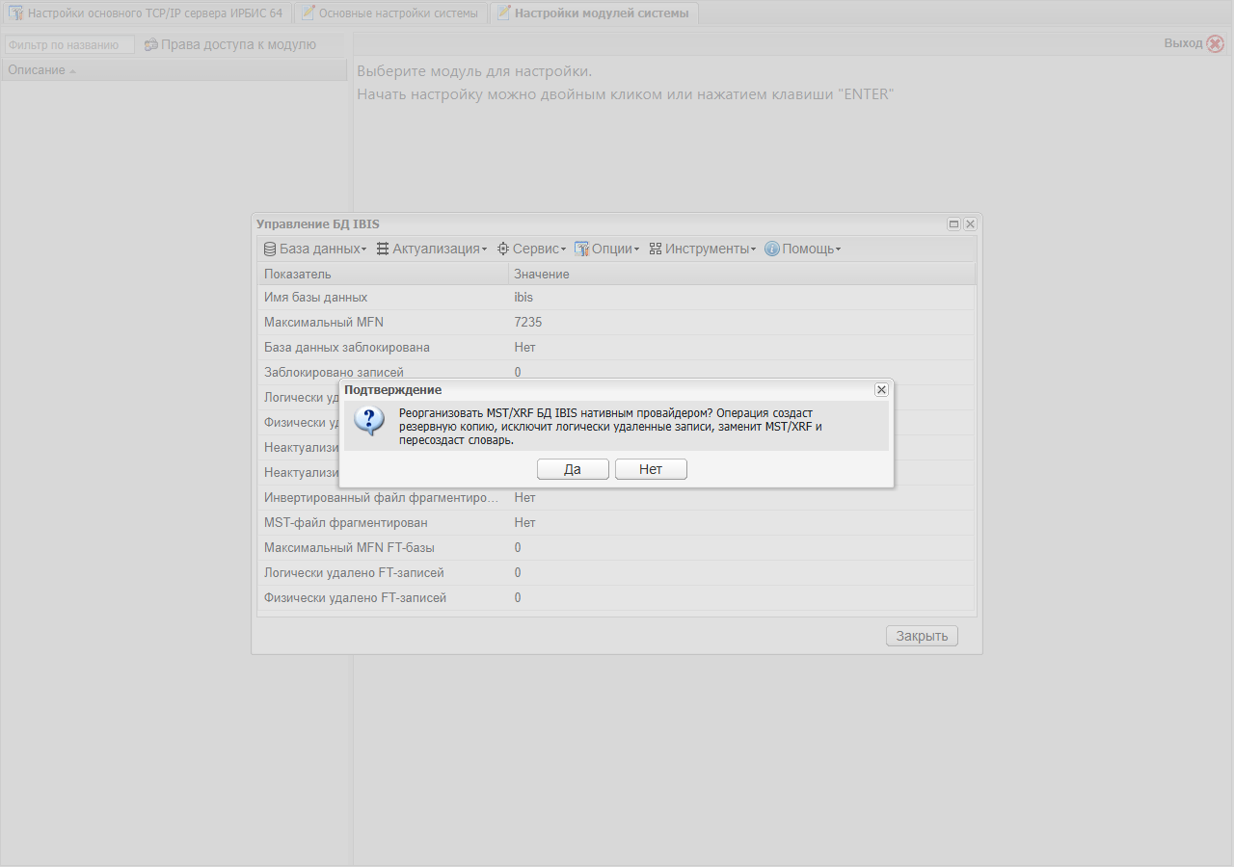The width and height of the screenshot is (1234, 867).
Task: Open the Актуализация dropdown arrow
Action: (484, 250)
